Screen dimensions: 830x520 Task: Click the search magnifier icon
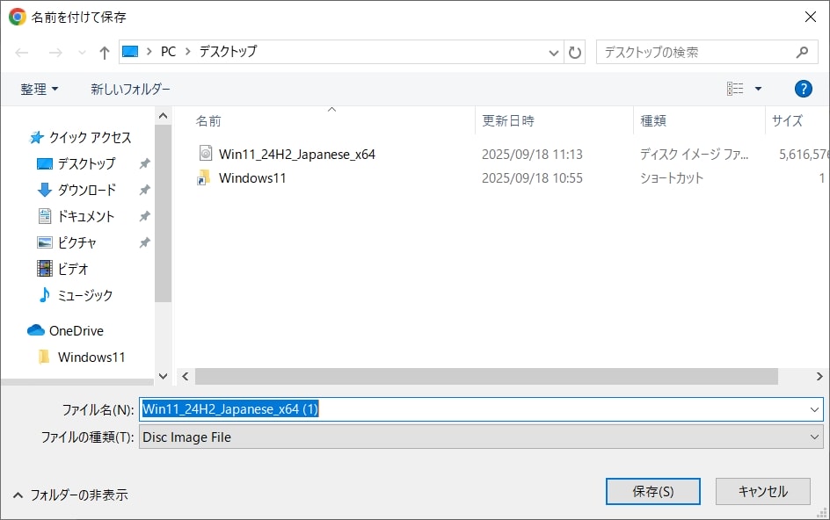pos(802,52)
